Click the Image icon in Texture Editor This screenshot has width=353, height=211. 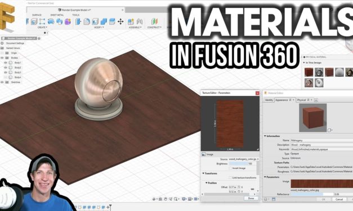pyautogui.click(x=203, y=154)
